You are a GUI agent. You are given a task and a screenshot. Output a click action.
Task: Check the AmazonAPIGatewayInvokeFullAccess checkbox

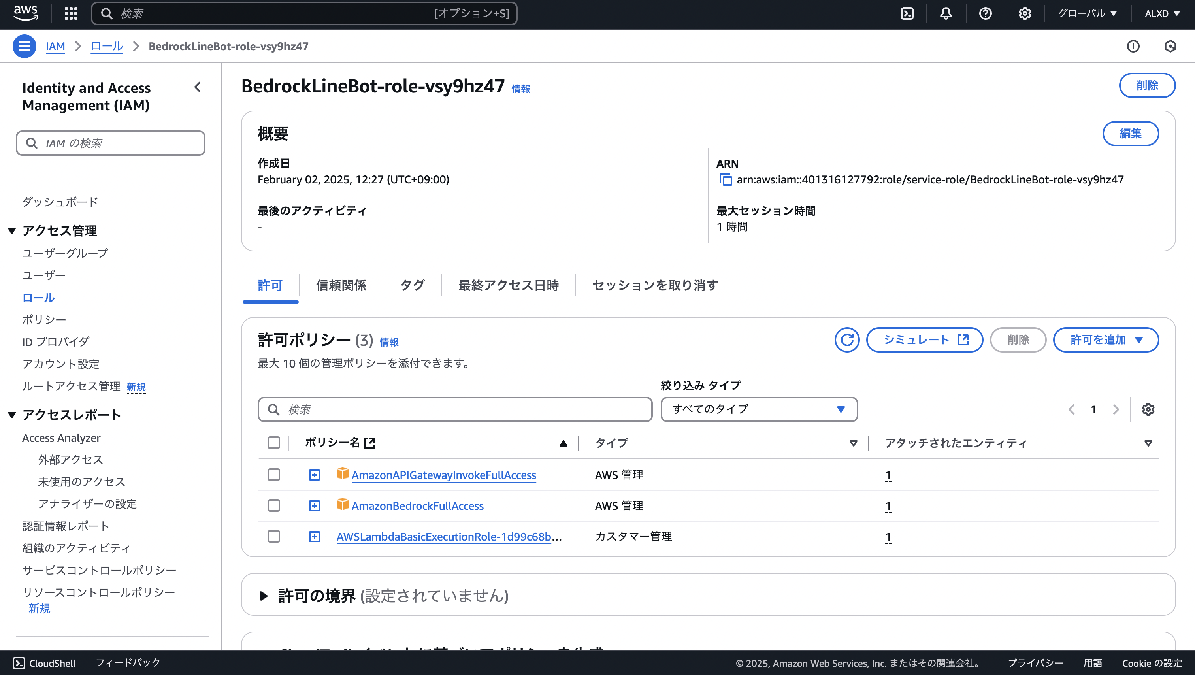(274, 475)
